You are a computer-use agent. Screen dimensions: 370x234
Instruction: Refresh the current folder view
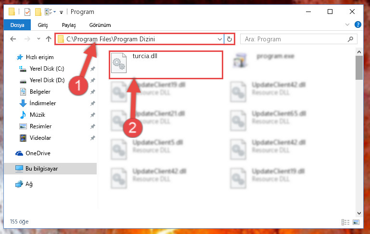click(230, 39)
